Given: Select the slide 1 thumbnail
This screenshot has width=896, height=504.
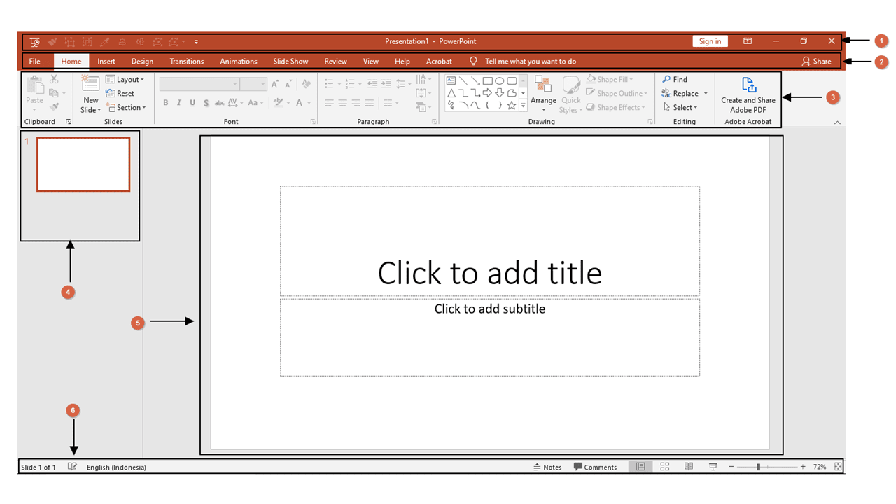Looking at the screenshot, I should pyautogui.click(x=83, y=164).
